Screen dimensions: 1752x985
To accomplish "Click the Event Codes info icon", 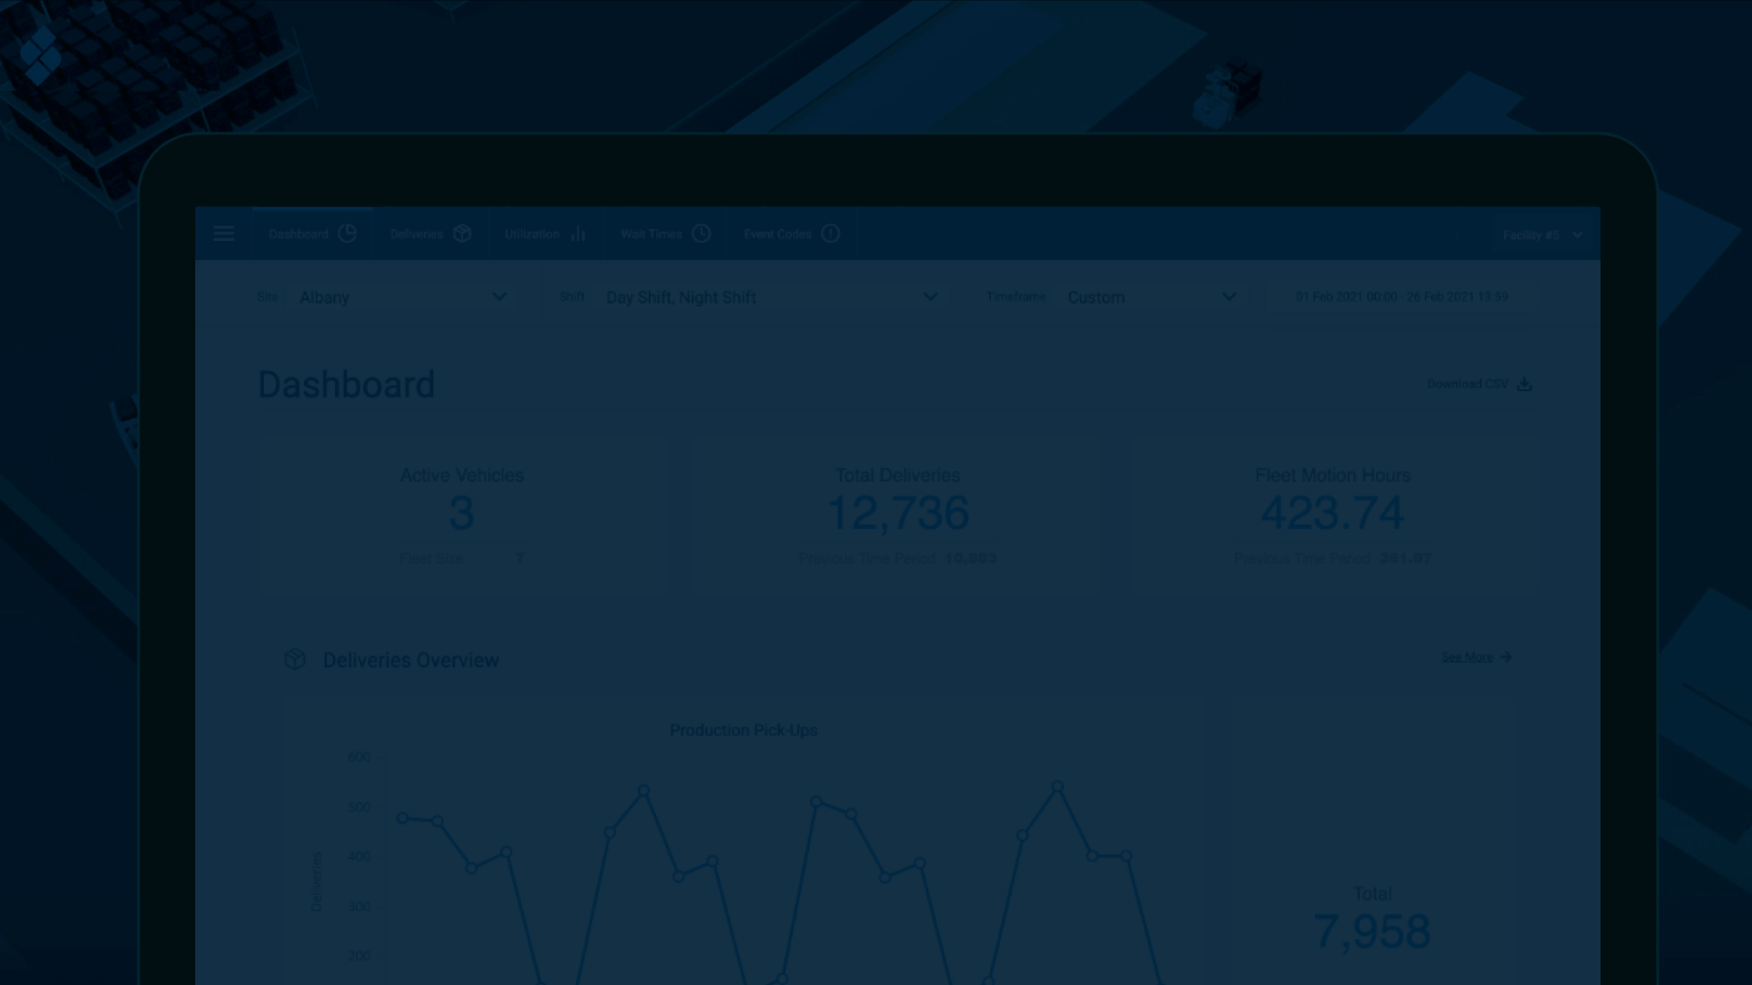I will [830, 233].
